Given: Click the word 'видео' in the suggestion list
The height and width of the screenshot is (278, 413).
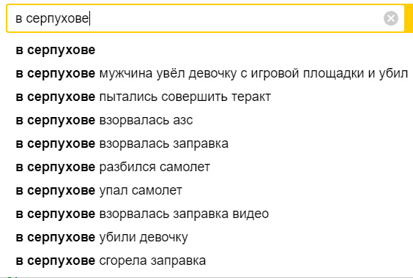Looking at the screenshot, I should 250,214.
